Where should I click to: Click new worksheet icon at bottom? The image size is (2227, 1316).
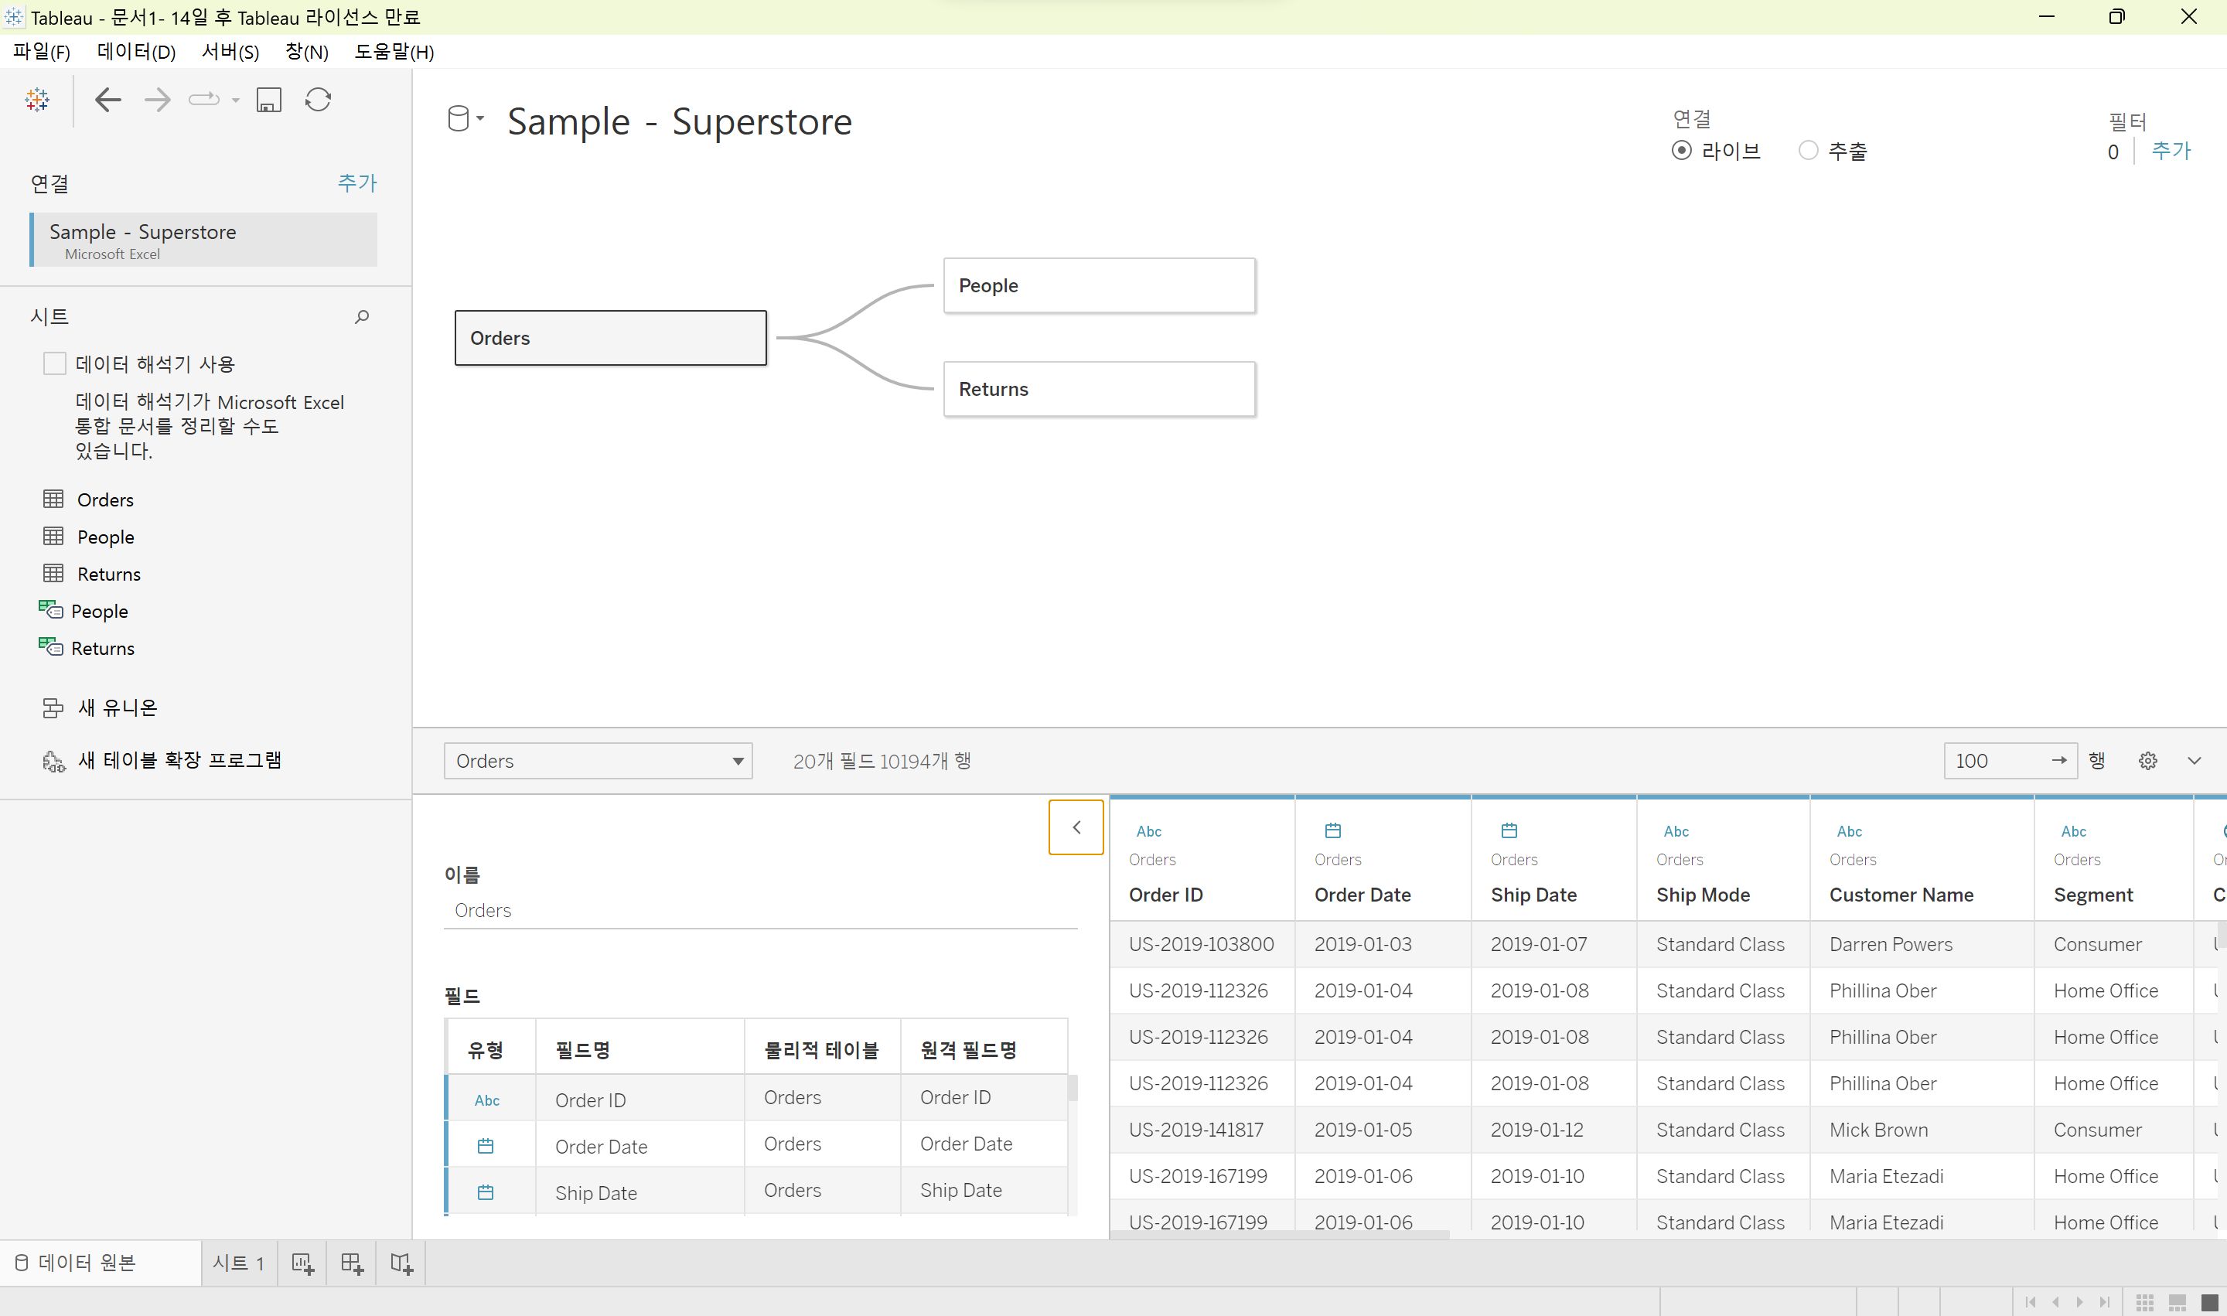302,1263
